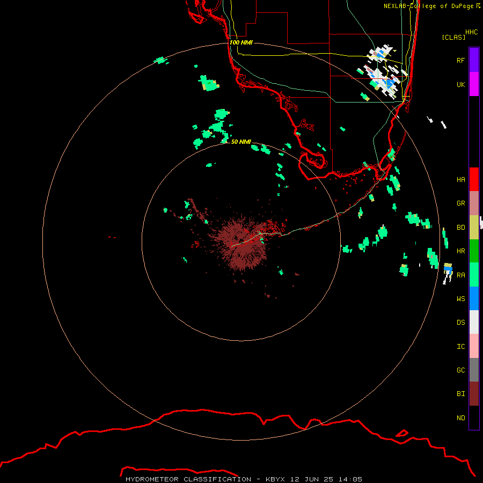Click the [CLAS] legend header text
The height and width of the screenshot is (483, 483).
(x=453, y=37)
